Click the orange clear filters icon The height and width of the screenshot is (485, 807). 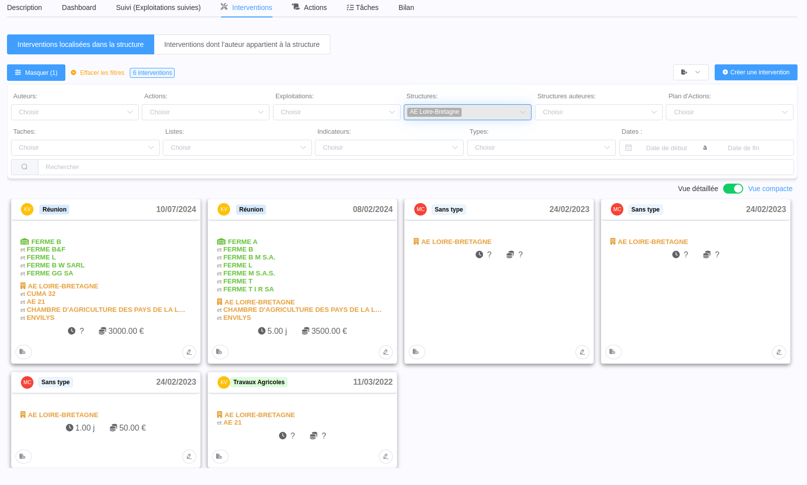pyautogui.click(x=74, y=73)
